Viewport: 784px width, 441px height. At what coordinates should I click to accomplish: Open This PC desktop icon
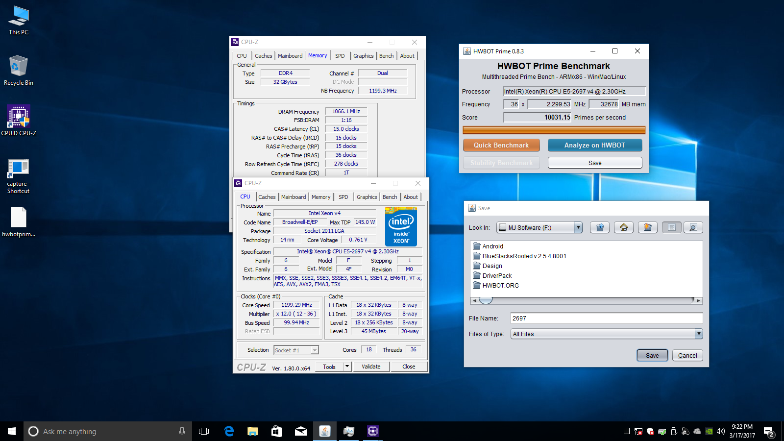point(19,21)
